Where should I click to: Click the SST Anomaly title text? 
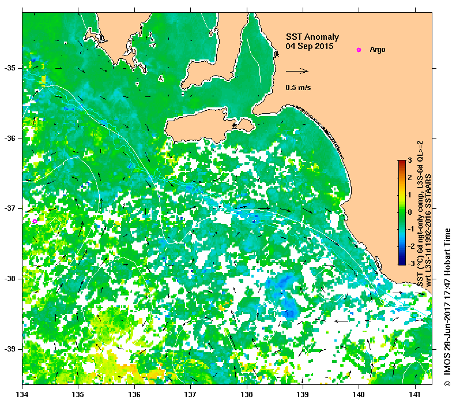[312, 37]
